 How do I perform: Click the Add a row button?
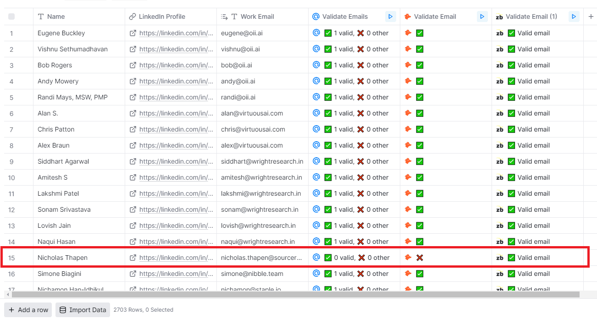28,310
